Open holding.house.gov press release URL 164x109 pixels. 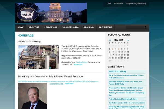[x=58, y=81]
